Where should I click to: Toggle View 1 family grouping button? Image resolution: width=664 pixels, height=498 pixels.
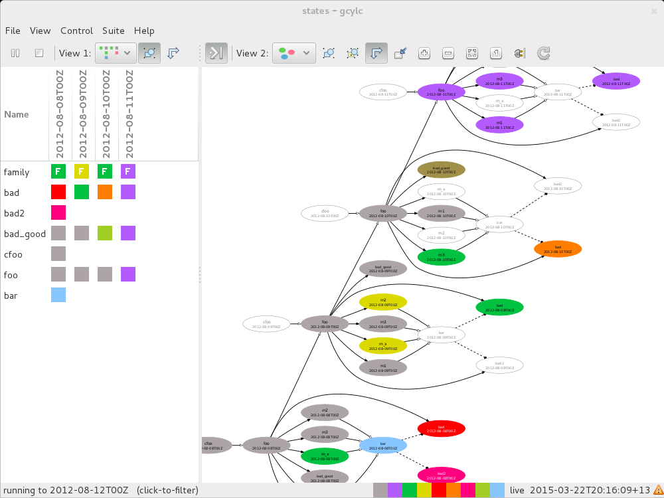pyautogui.click(x=149, y=53)
